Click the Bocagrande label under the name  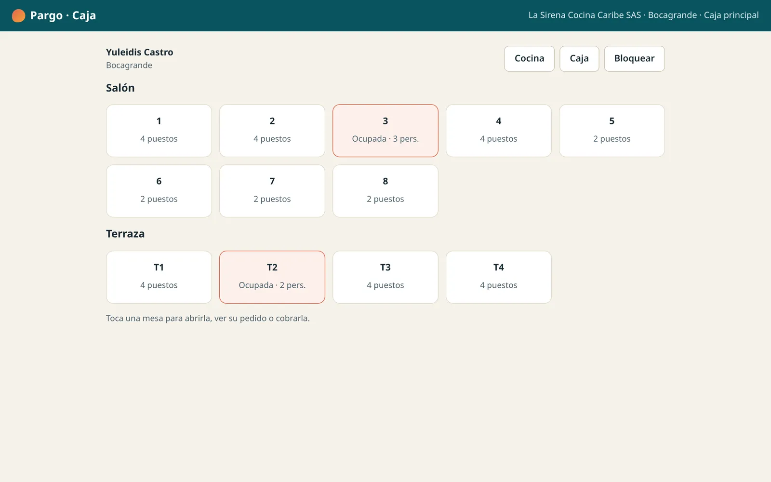129,65
